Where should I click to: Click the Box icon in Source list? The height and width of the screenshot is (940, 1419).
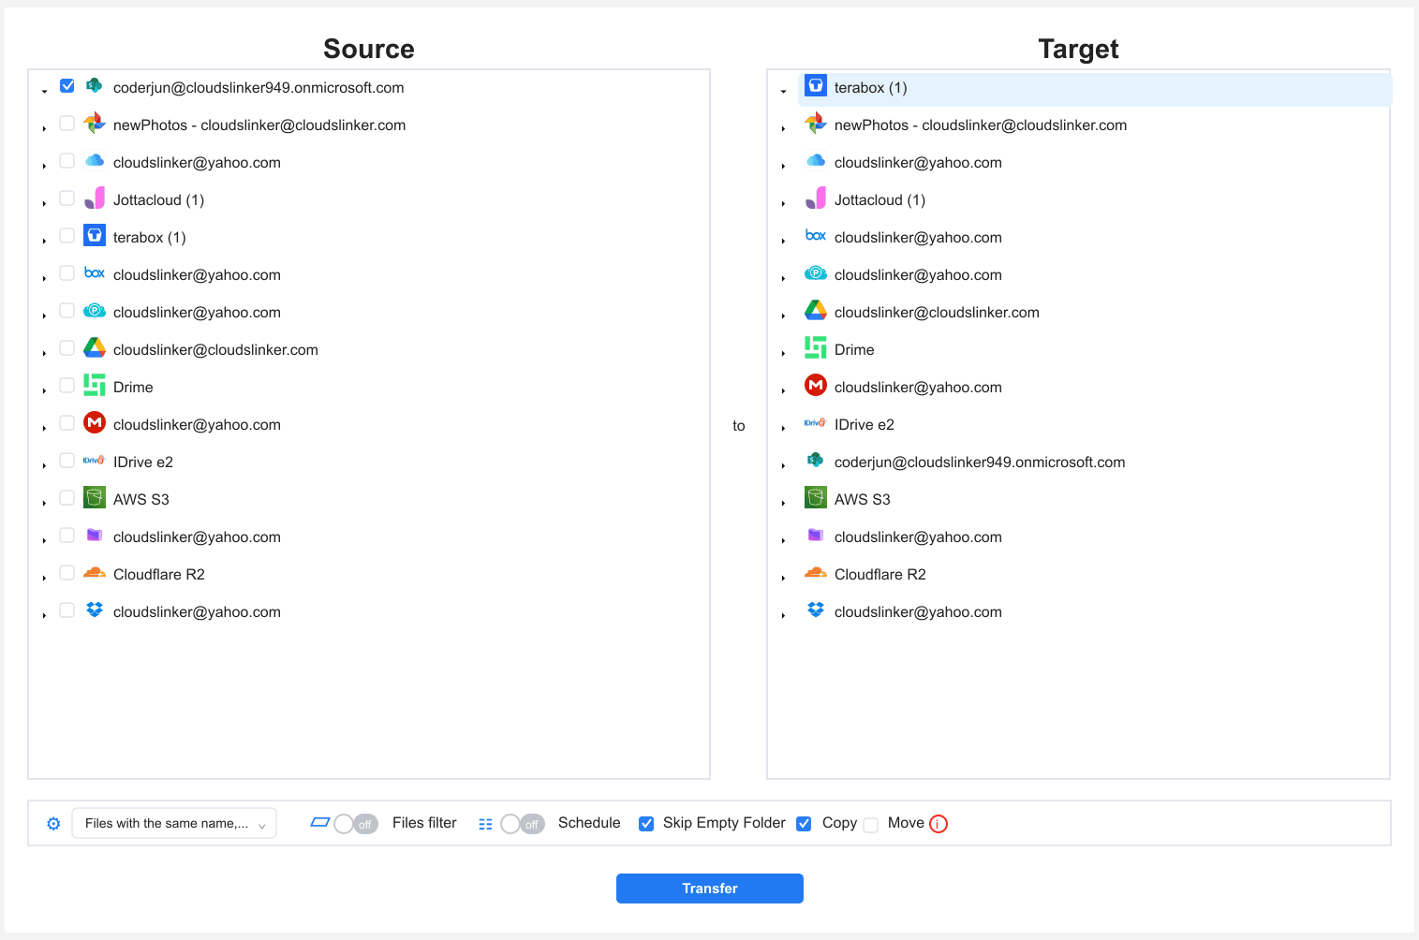95,272
